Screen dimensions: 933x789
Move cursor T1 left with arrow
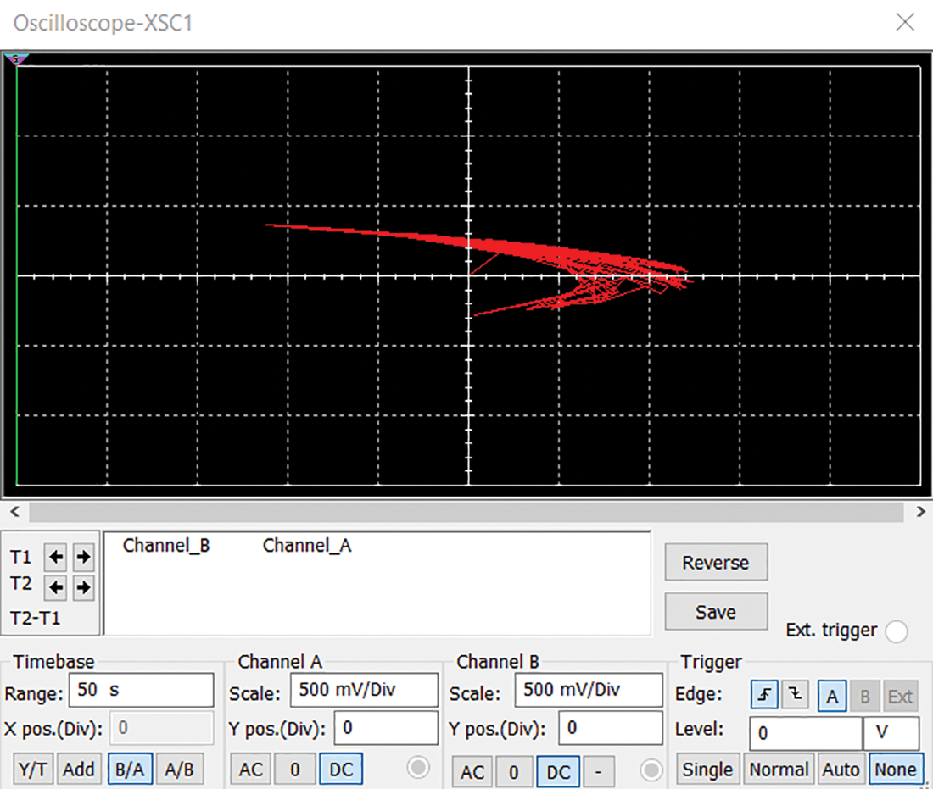point(56,557)
